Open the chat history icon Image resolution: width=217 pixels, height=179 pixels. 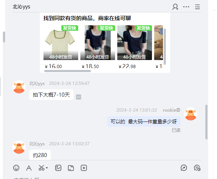197,168
